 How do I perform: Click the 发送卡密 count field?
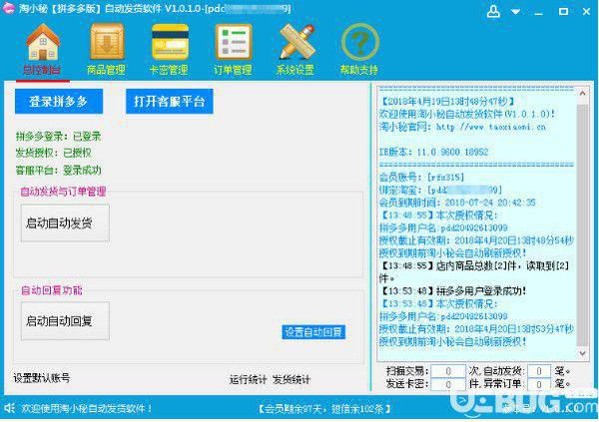(448, 384)
